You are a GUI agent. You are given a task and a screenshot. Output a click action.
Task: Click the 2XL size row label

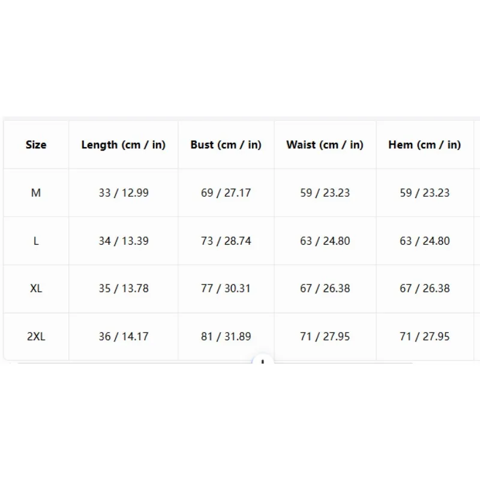coord(36,337)
